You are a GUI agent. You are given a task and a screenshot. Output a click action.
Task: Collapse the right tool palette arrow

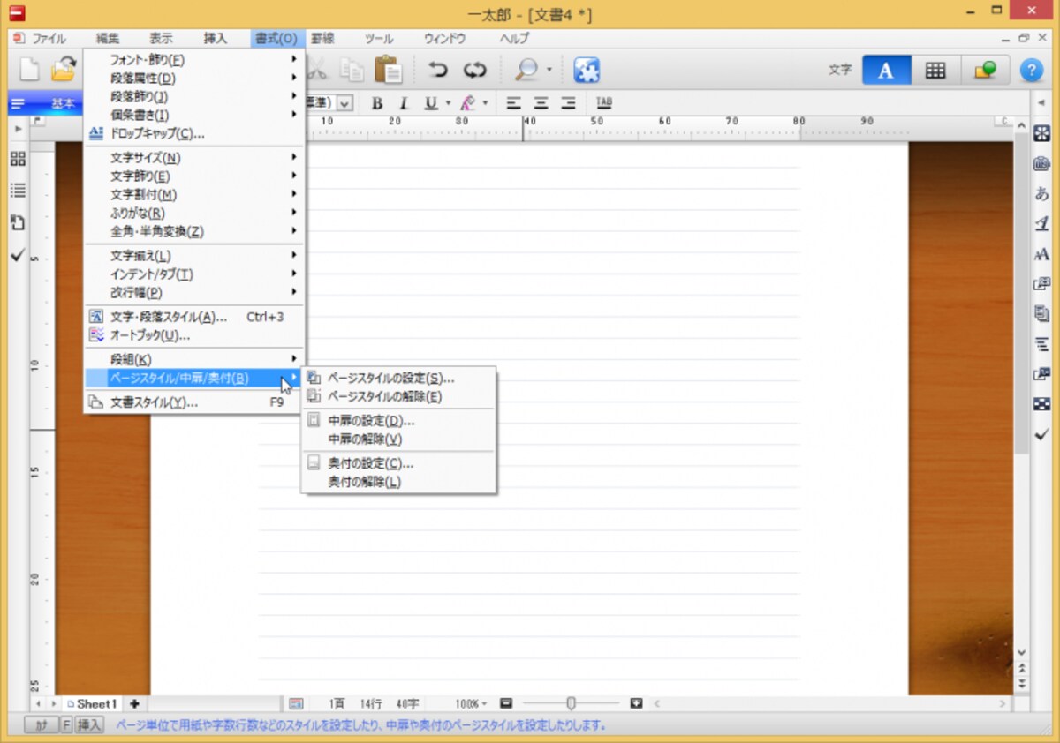coord(1041,104)
